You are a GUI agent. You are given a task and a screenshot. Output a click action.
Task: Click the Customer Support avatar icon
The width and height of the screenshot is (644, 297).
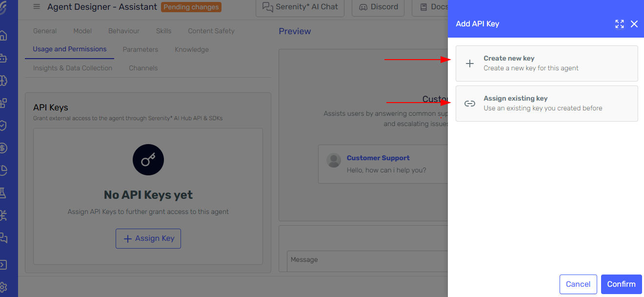click(x=334, y=160)
